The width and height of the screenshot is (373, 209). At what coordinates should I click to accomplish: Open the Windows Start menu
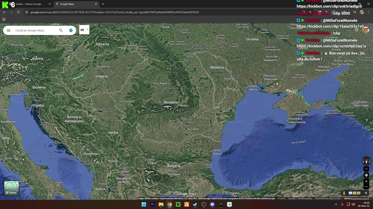144,204
